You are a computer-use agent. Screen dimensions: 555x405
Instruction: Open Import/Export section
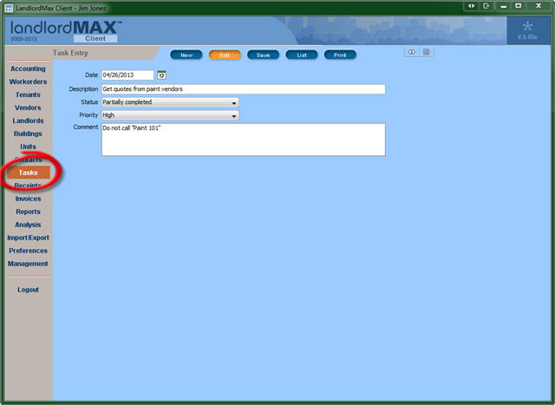(x=28, y=238)
